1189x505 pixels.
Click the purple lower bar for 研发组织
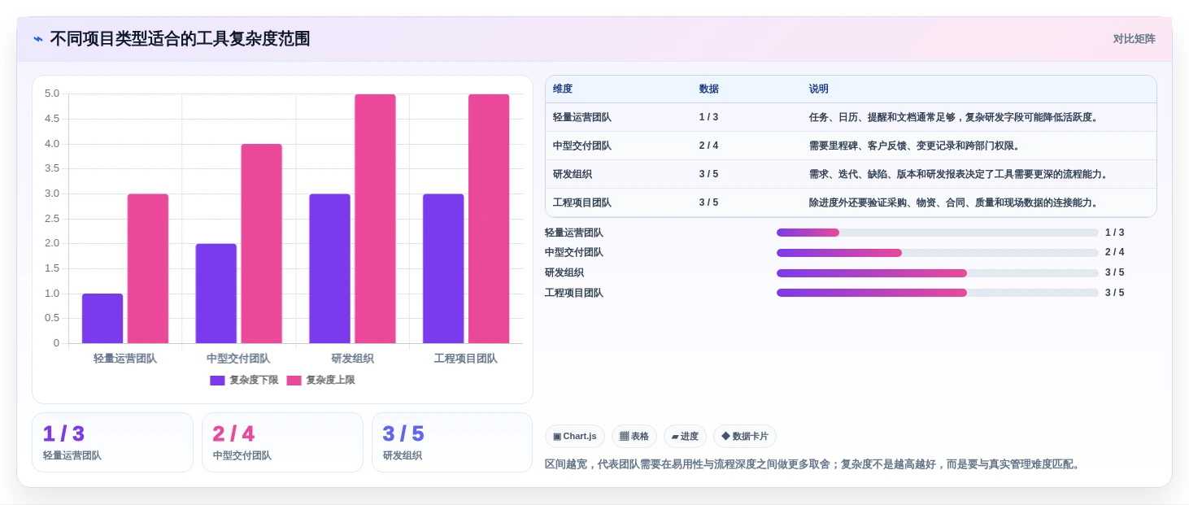coord(329,268)
